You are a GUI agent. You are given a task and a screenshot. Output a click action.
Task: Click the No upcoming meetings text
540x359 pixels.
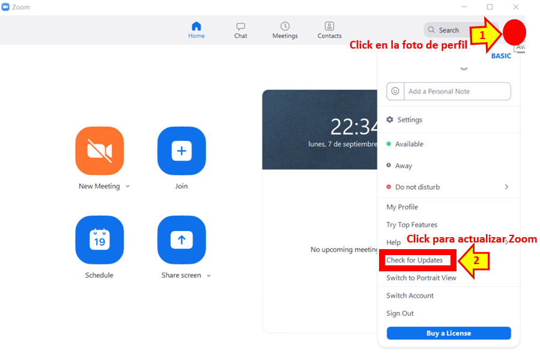pos(344,250)
